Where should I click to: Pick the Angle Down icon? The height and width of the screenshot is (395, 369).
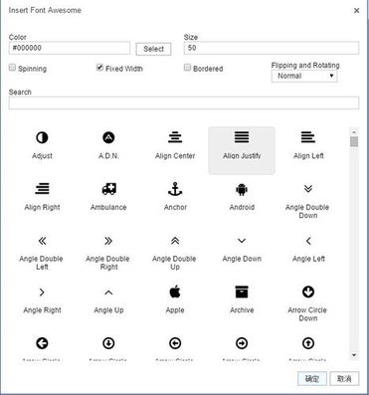242,241
